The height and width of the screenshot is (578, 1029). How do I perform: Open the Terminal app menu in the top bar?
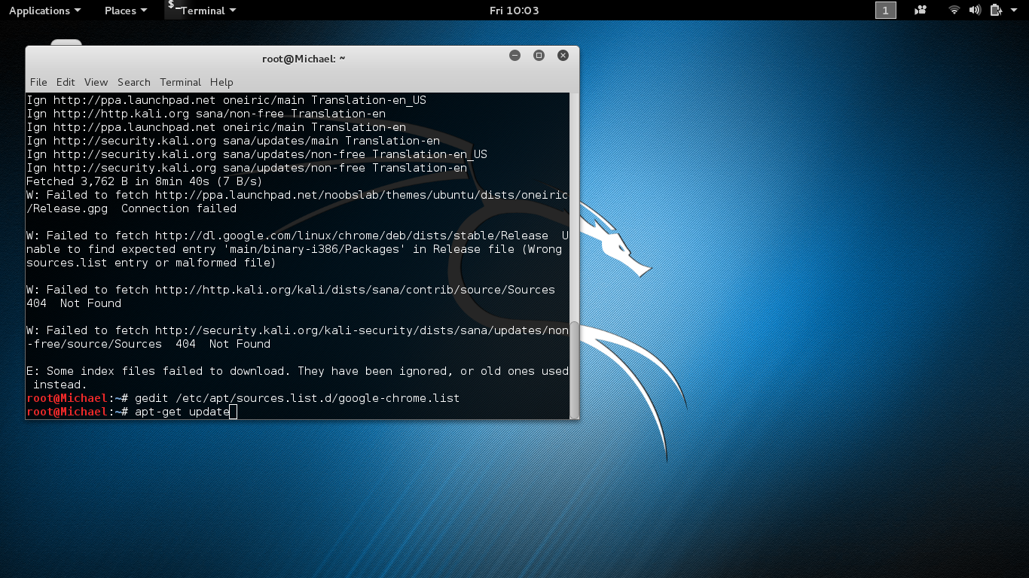[202, 11]
